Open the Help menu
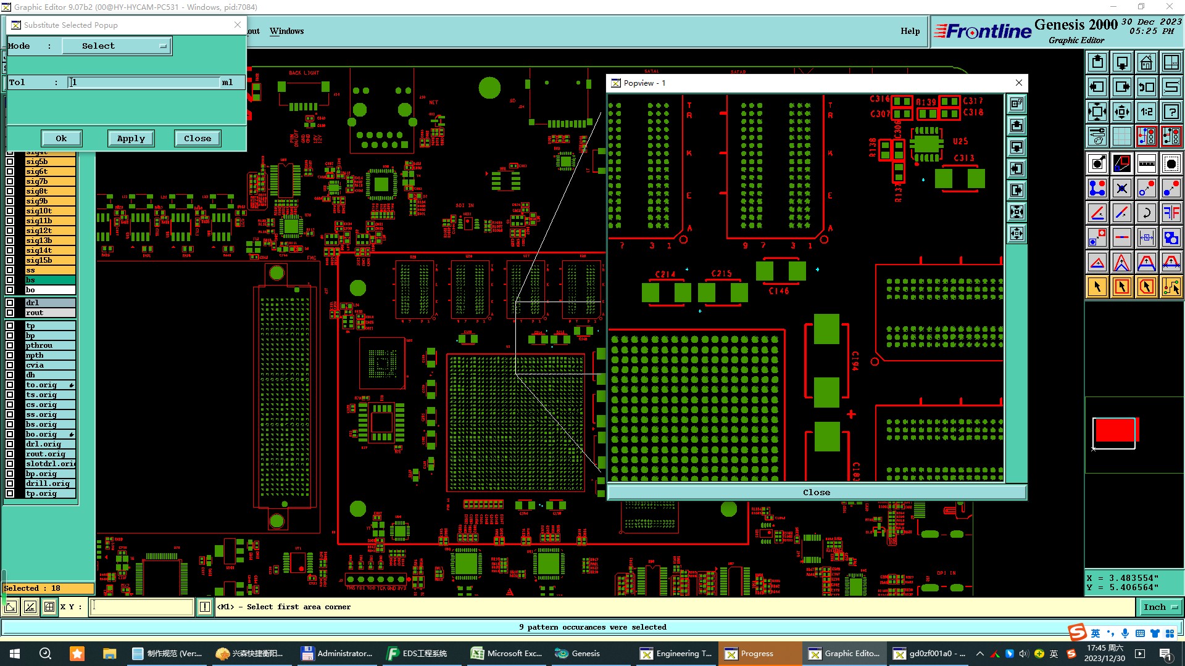The height and width of the screenshot is (666, 1185). pyautogui.click(x=910, y=31)
